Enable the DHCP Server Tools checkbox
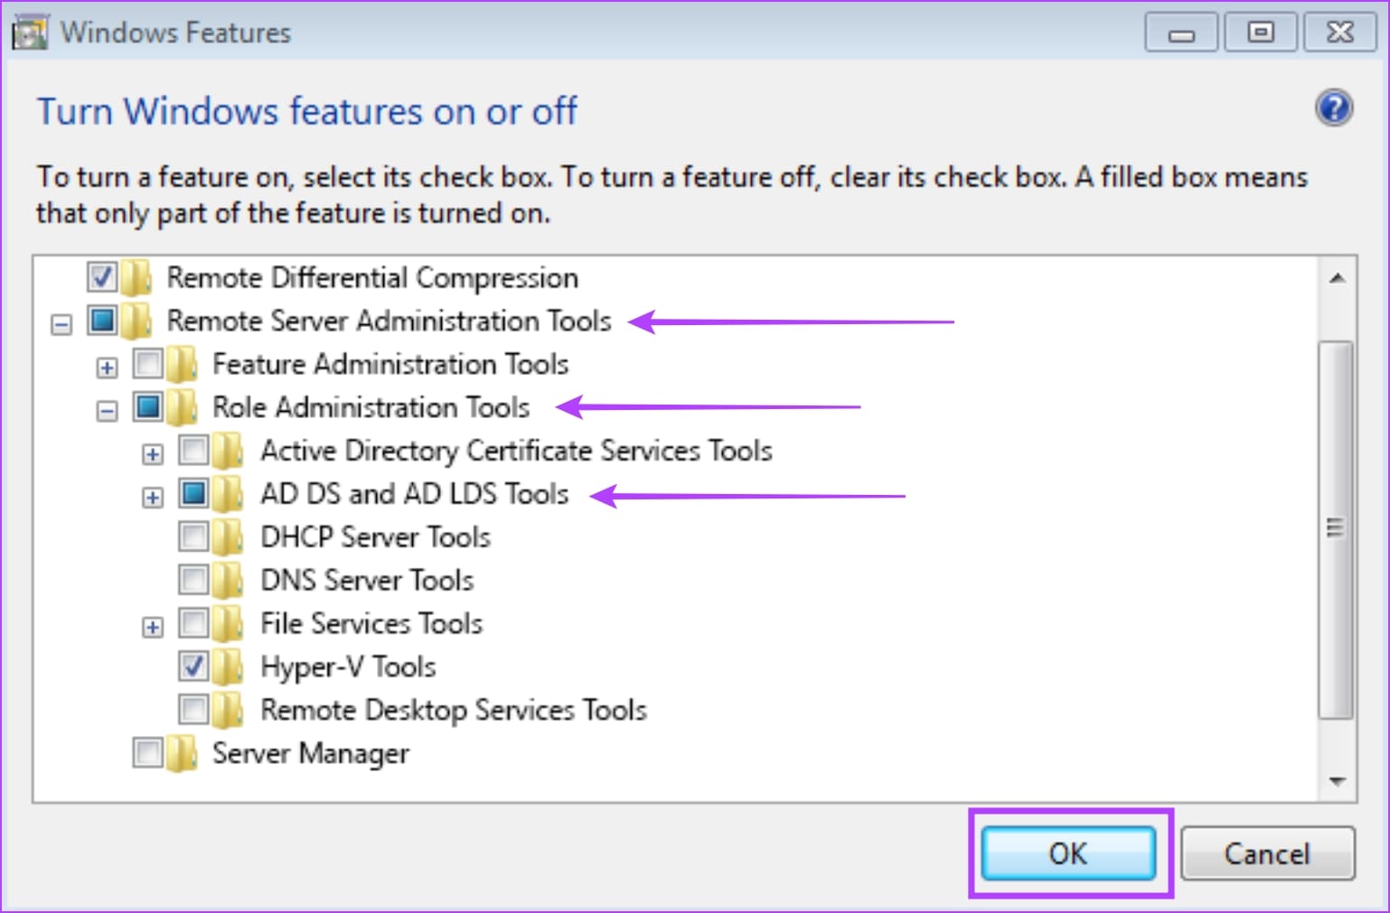 [x=193, y=537]
